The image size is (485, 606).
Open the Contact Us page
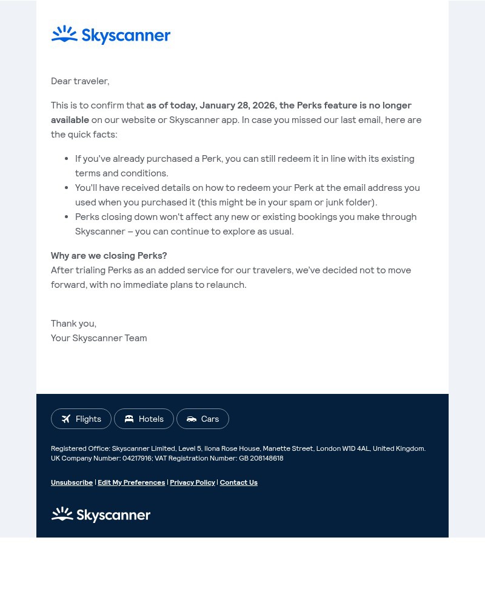tap(238, 482)
